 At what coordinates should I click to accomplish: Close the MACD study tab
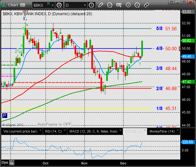click(x=120, y=130)
